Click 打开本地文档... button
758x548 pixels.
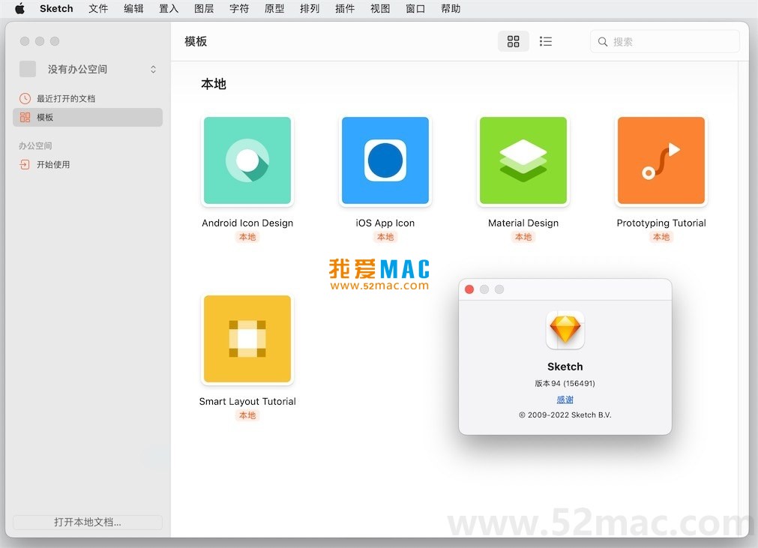pyautogui.click(x=88, y=522)
